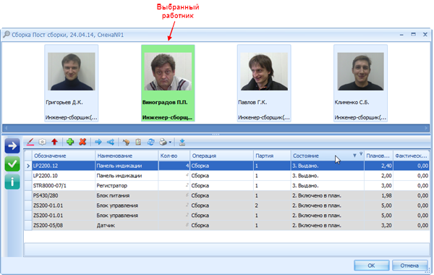Click planned value 1,98

(x=378, y=195)
